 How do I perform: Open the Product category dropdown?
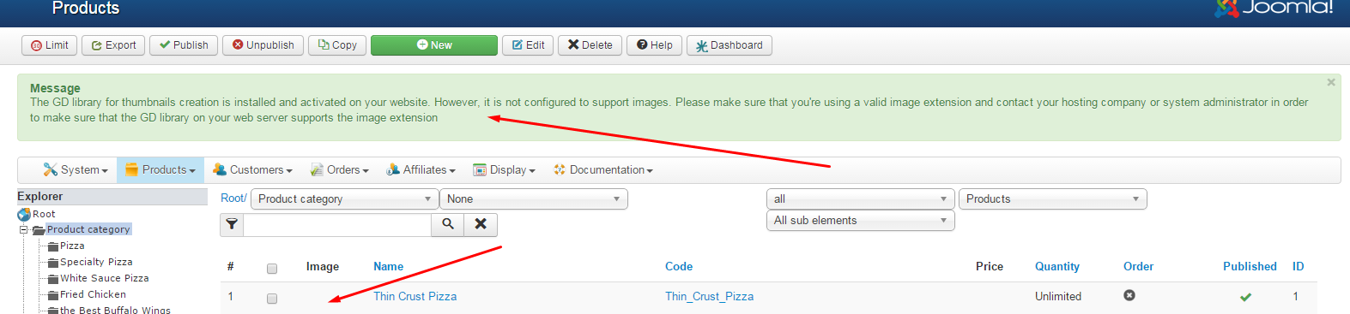344,199
